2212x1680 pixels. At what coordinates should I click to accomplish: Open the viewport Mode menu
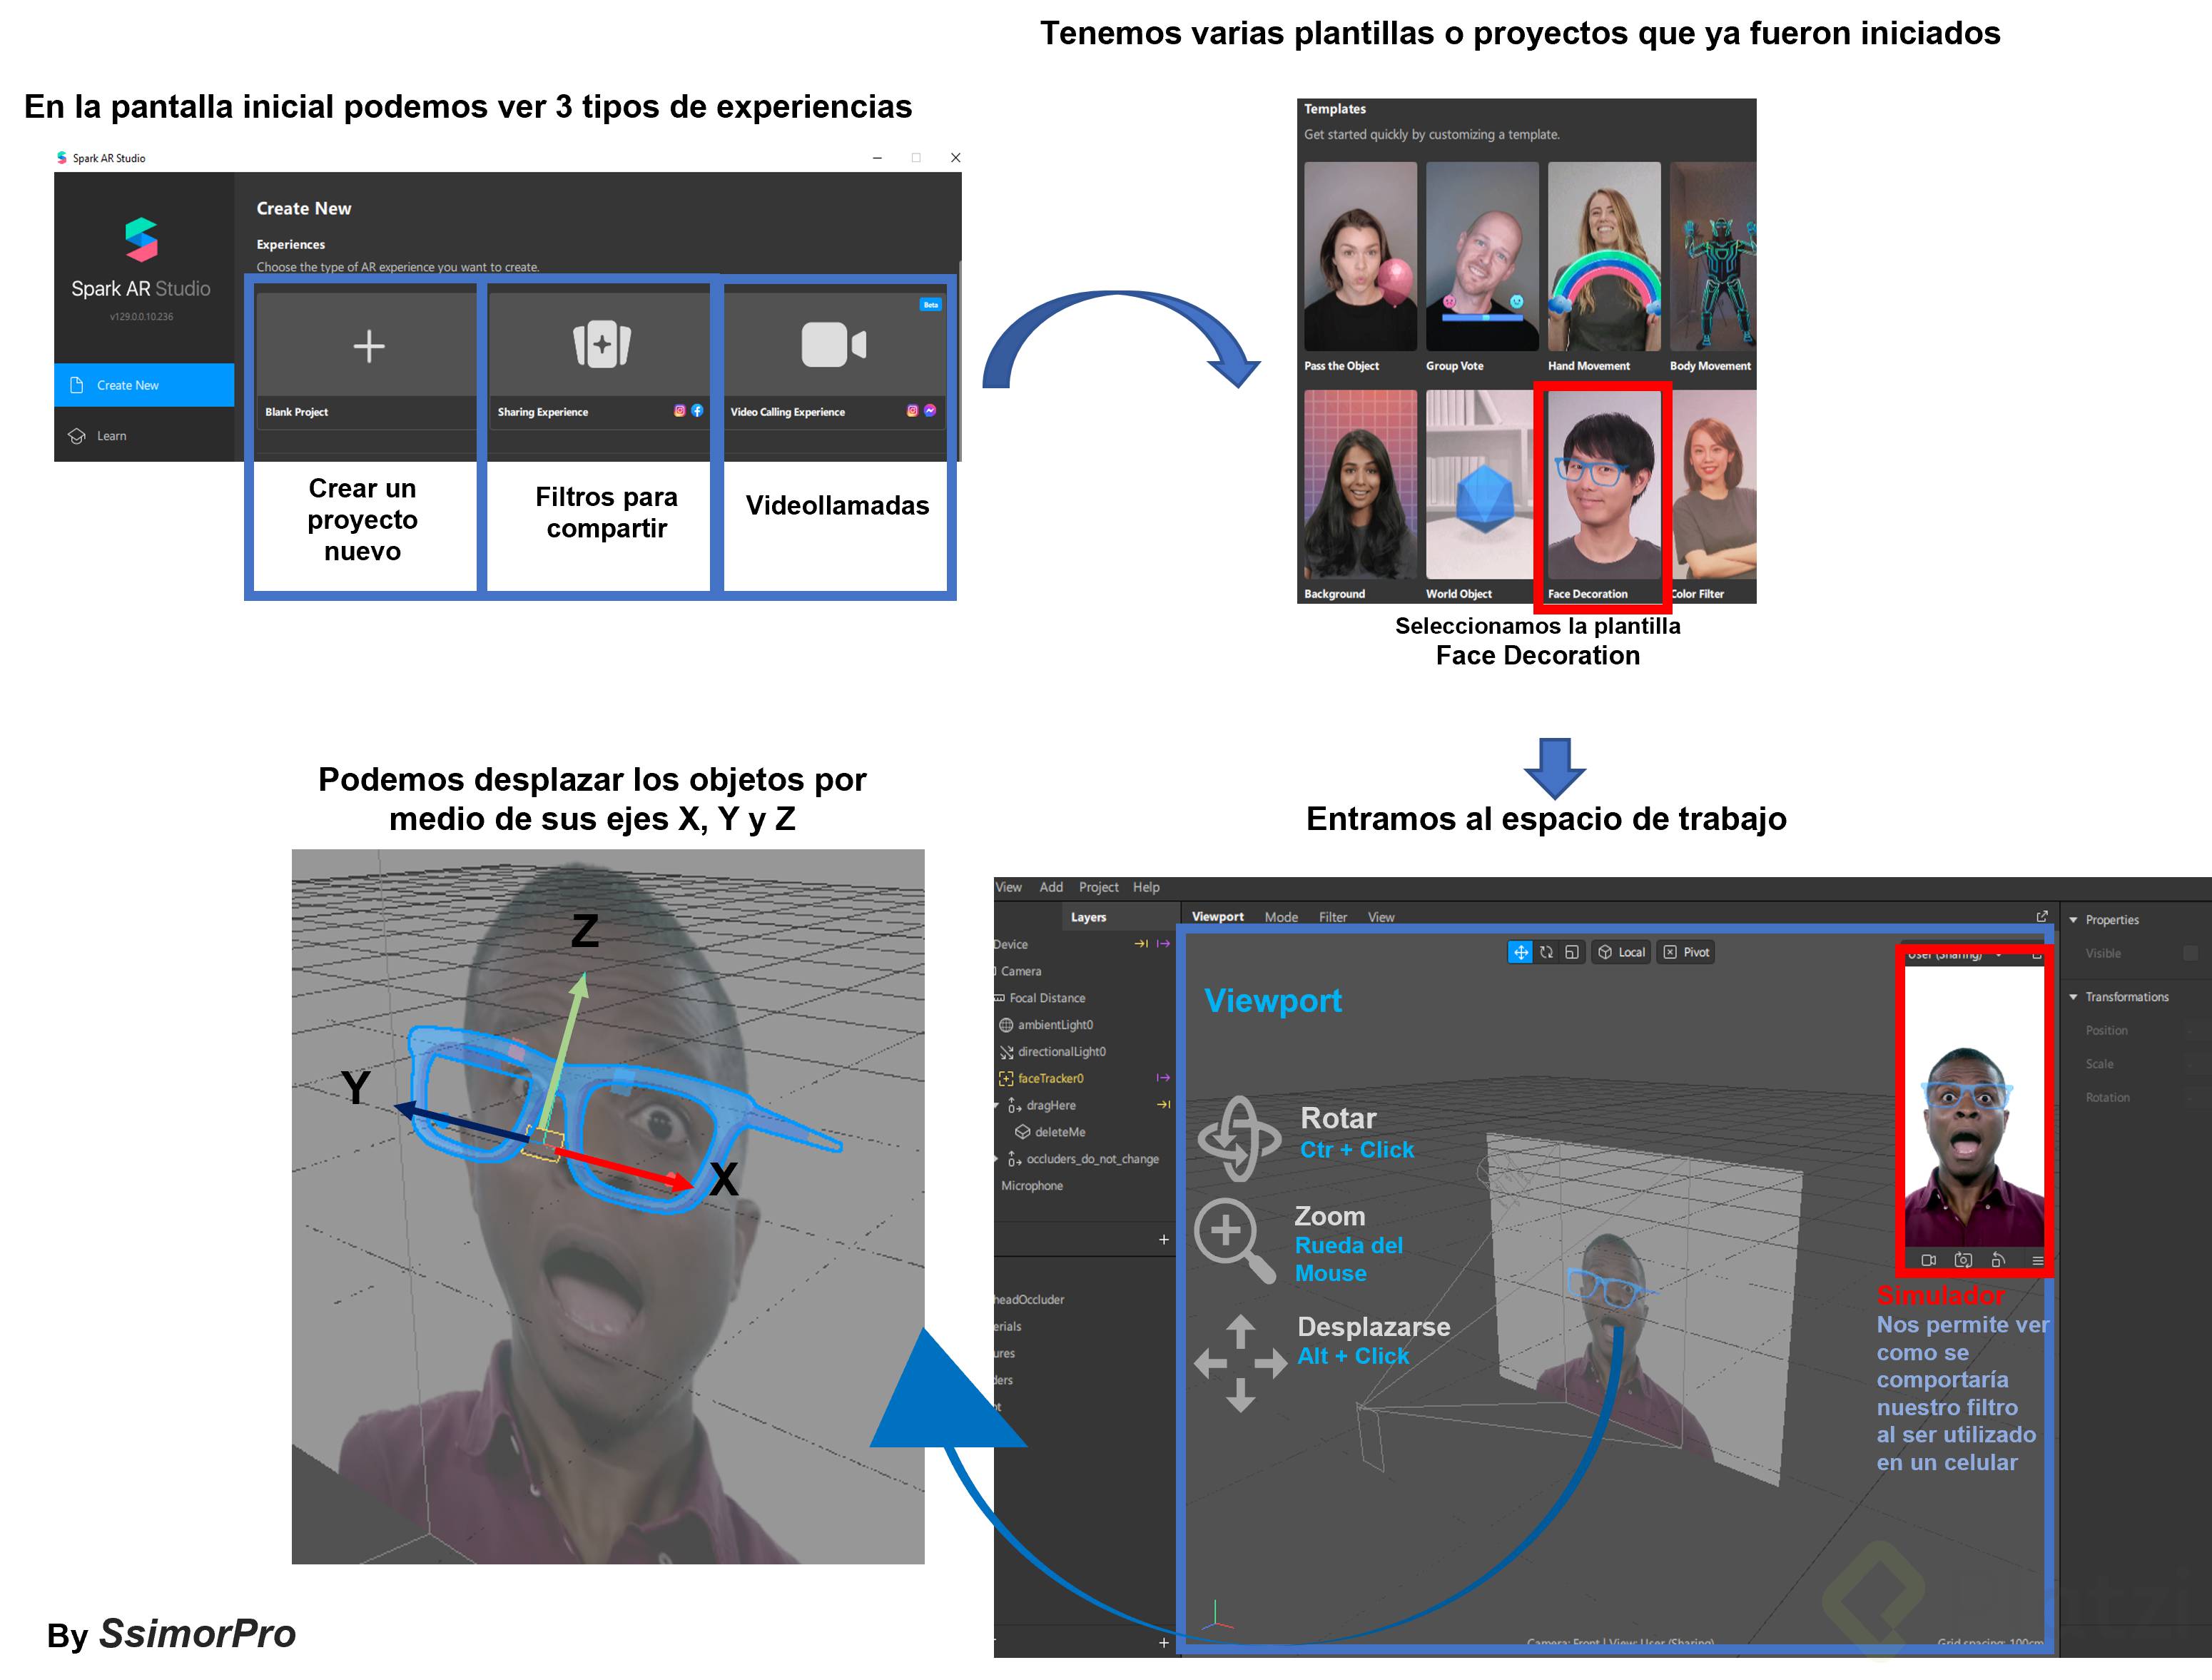point(1281,917)
